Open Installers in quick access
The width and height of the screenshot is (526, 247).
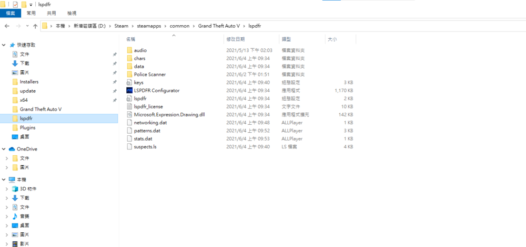[x=29, y=82]
